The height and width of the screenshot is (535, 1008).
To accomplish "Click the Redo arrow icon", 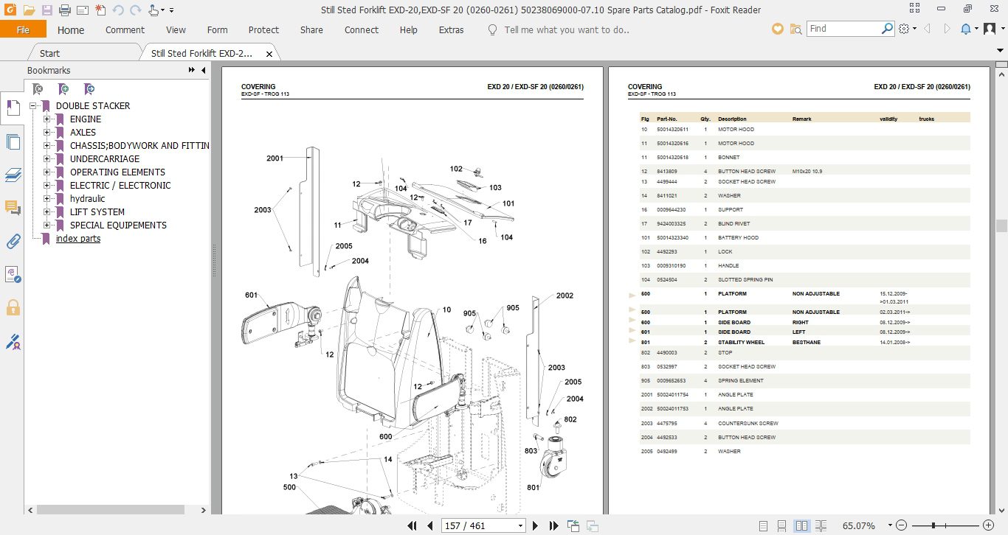I will [x=134, y=10].
